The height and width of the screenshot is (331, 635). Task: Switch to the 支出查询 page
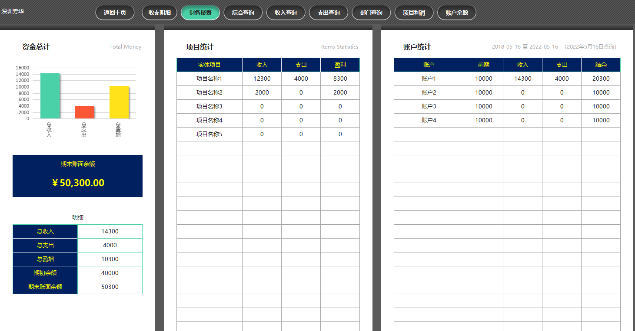click(x=329, y=13)
